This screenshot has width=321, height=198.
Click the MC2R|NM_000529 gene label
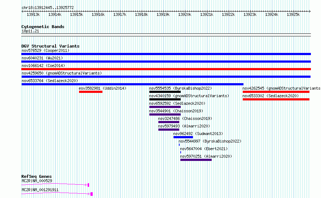click(37, 181)
